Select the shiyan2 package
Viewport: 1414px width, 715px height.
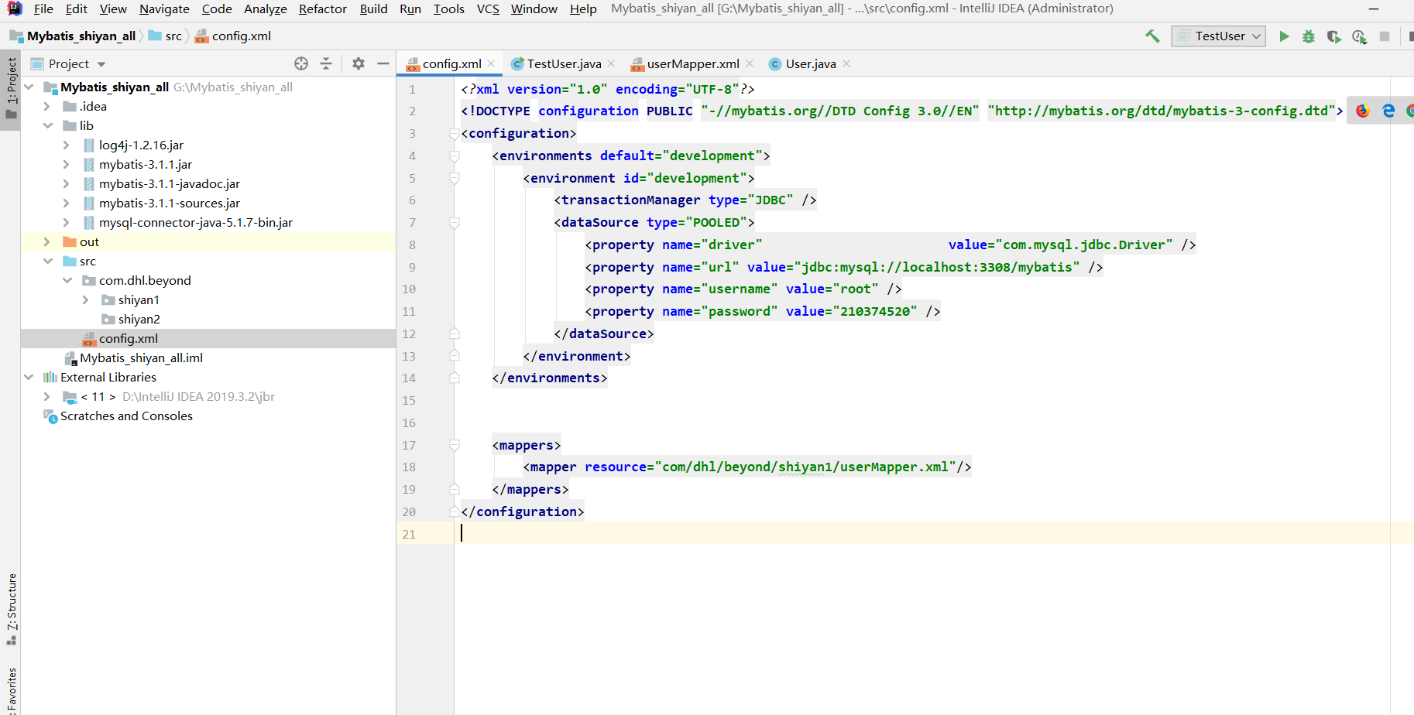[139, 319]
